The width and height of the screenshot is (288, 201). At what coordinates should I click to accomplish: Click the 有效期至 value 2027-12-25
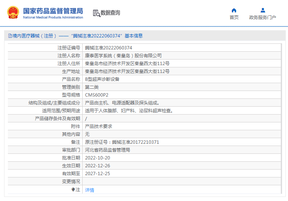98,174
